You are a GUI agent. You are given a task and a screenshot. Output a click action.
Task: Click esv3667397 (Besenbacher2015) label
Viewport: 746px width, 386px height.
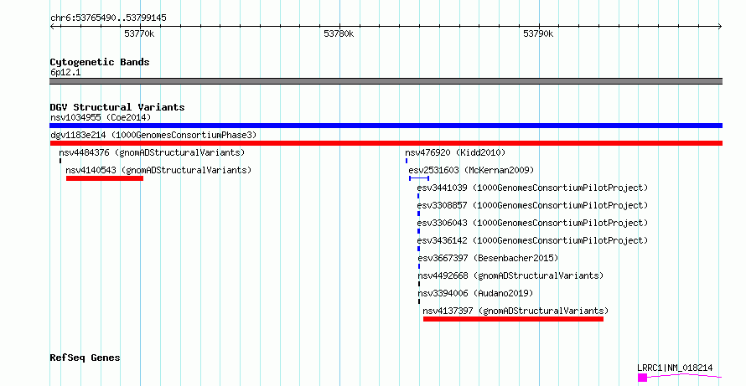(x=488, y=258)
